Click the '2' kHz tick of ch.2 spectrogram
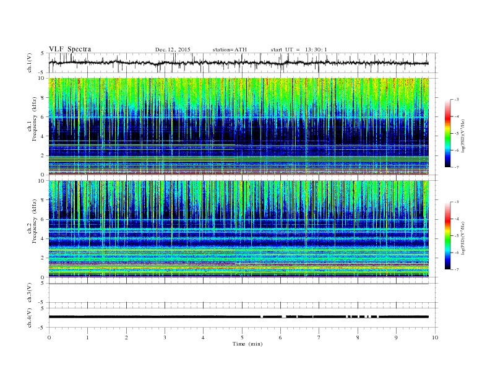This screenshot has width=490, height=379. 43,258
